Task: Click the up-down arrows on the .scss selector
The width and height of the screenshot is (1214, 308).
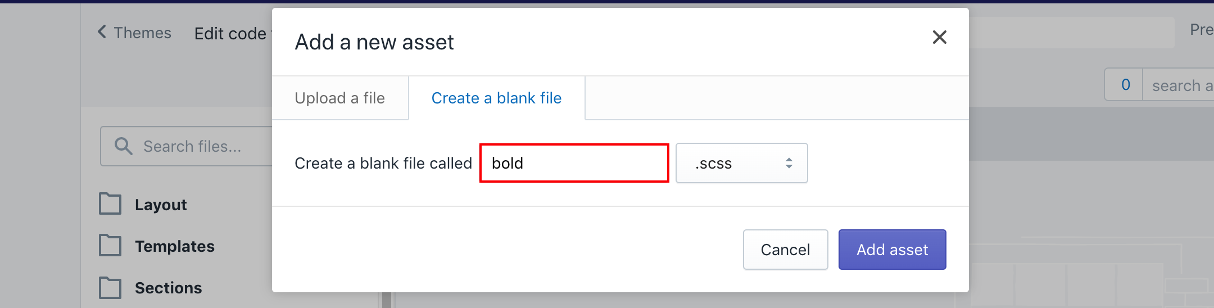Action: (789, 163)
